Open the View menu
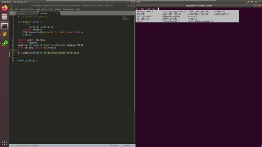 (x=38, y=9)
